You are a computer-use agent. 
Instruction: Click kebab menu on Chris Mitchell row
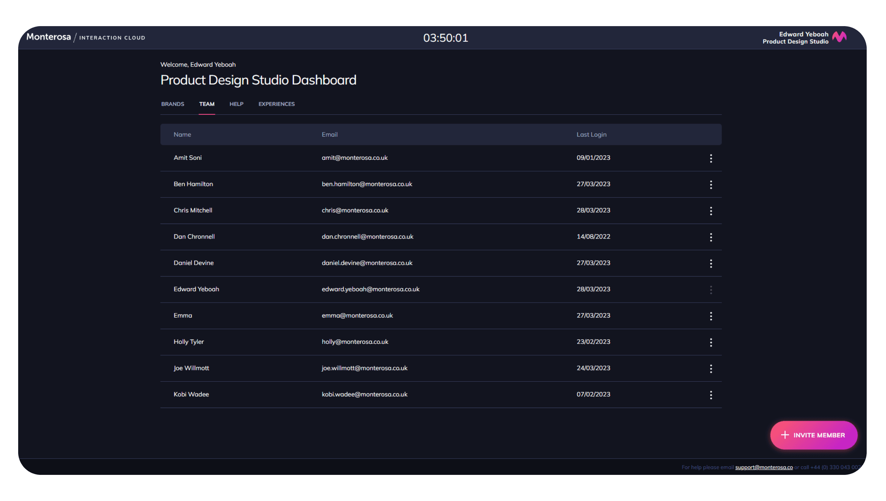711,211
